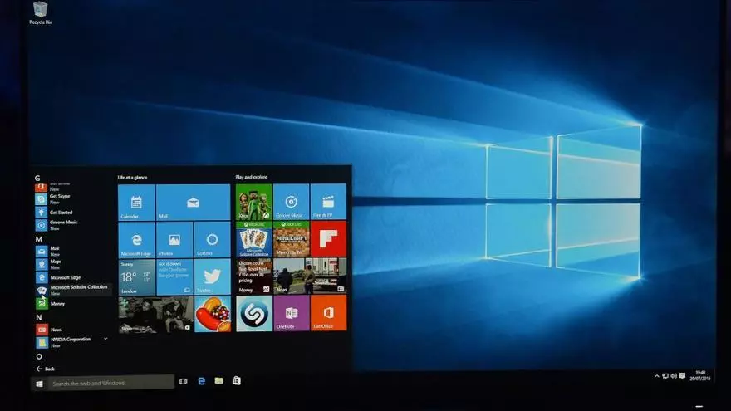Click the Start button on taskbar

click(39, 383)
